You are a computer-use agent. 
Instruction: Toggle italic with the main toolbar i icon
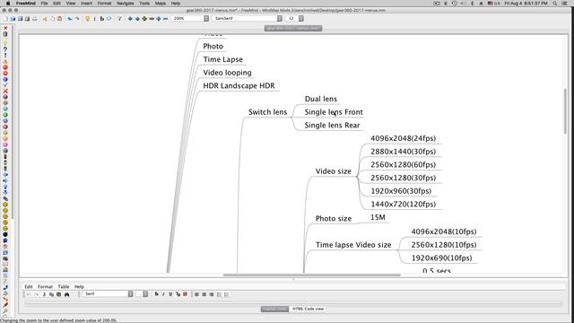click(x=95, y=18)
